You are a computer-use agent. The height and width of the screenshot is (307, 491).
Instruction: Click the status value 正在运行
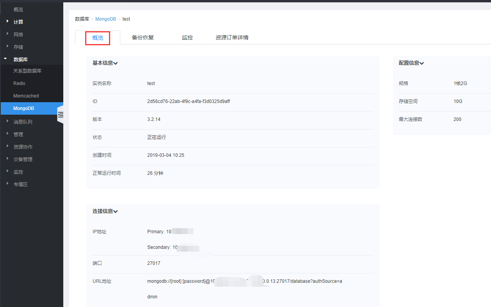pos(157,137)
